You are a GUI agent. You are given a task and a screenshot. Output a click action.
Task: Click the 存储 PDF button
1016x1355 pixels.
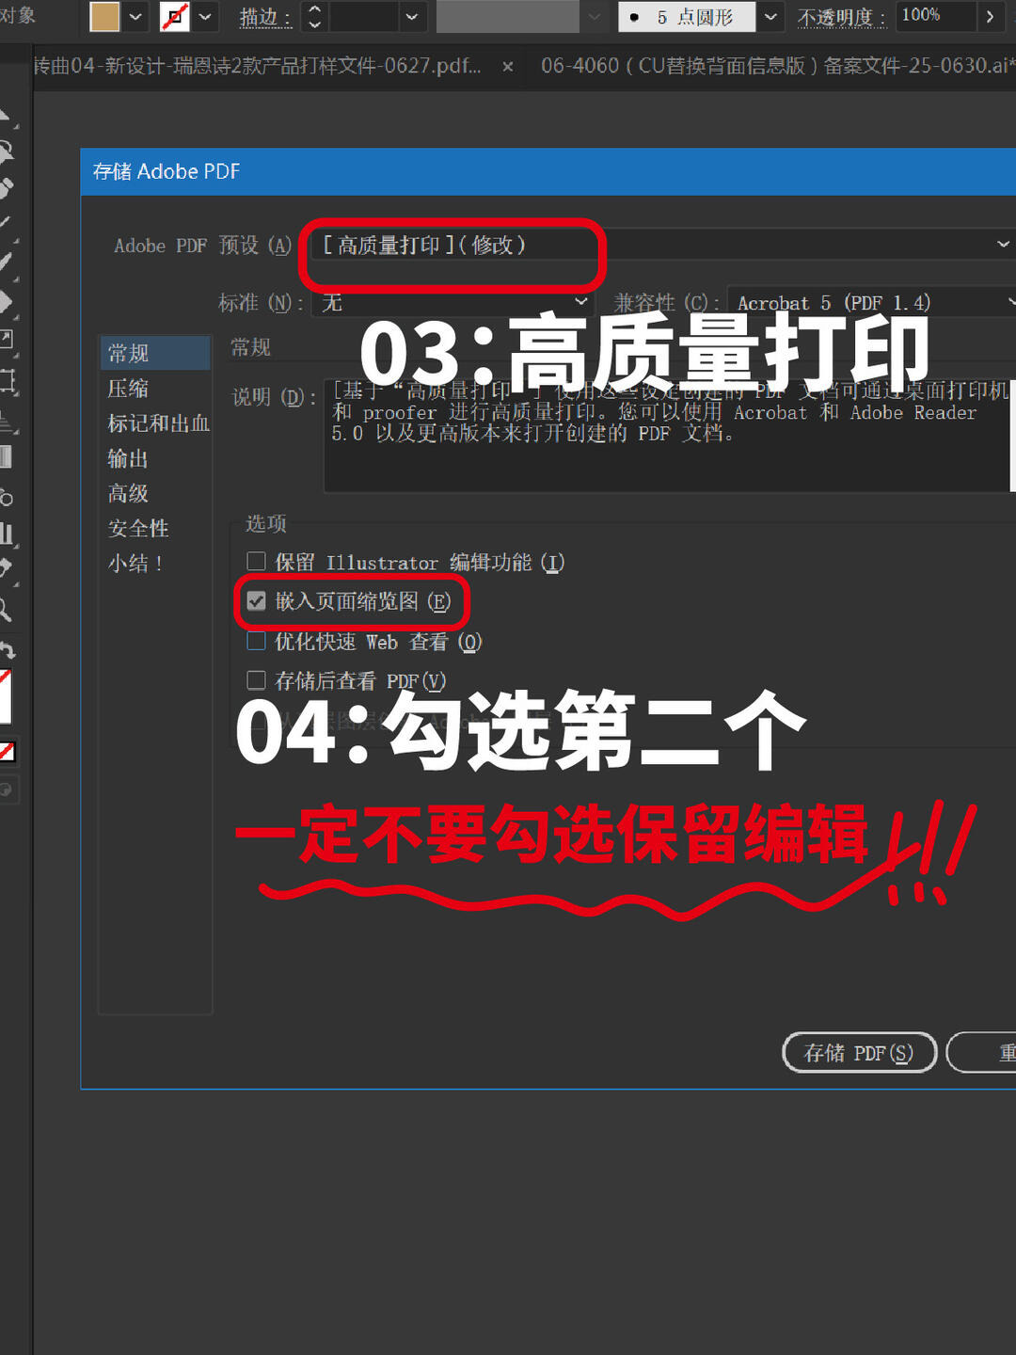(x=860, y=1053)
